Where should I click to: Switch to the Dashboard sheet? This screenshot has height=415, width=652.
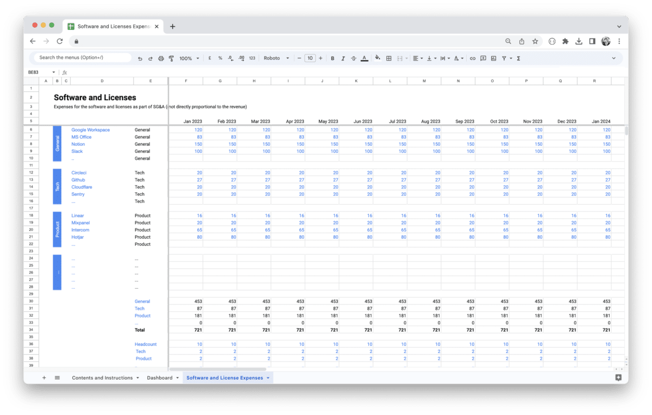(x=159, y=377)
